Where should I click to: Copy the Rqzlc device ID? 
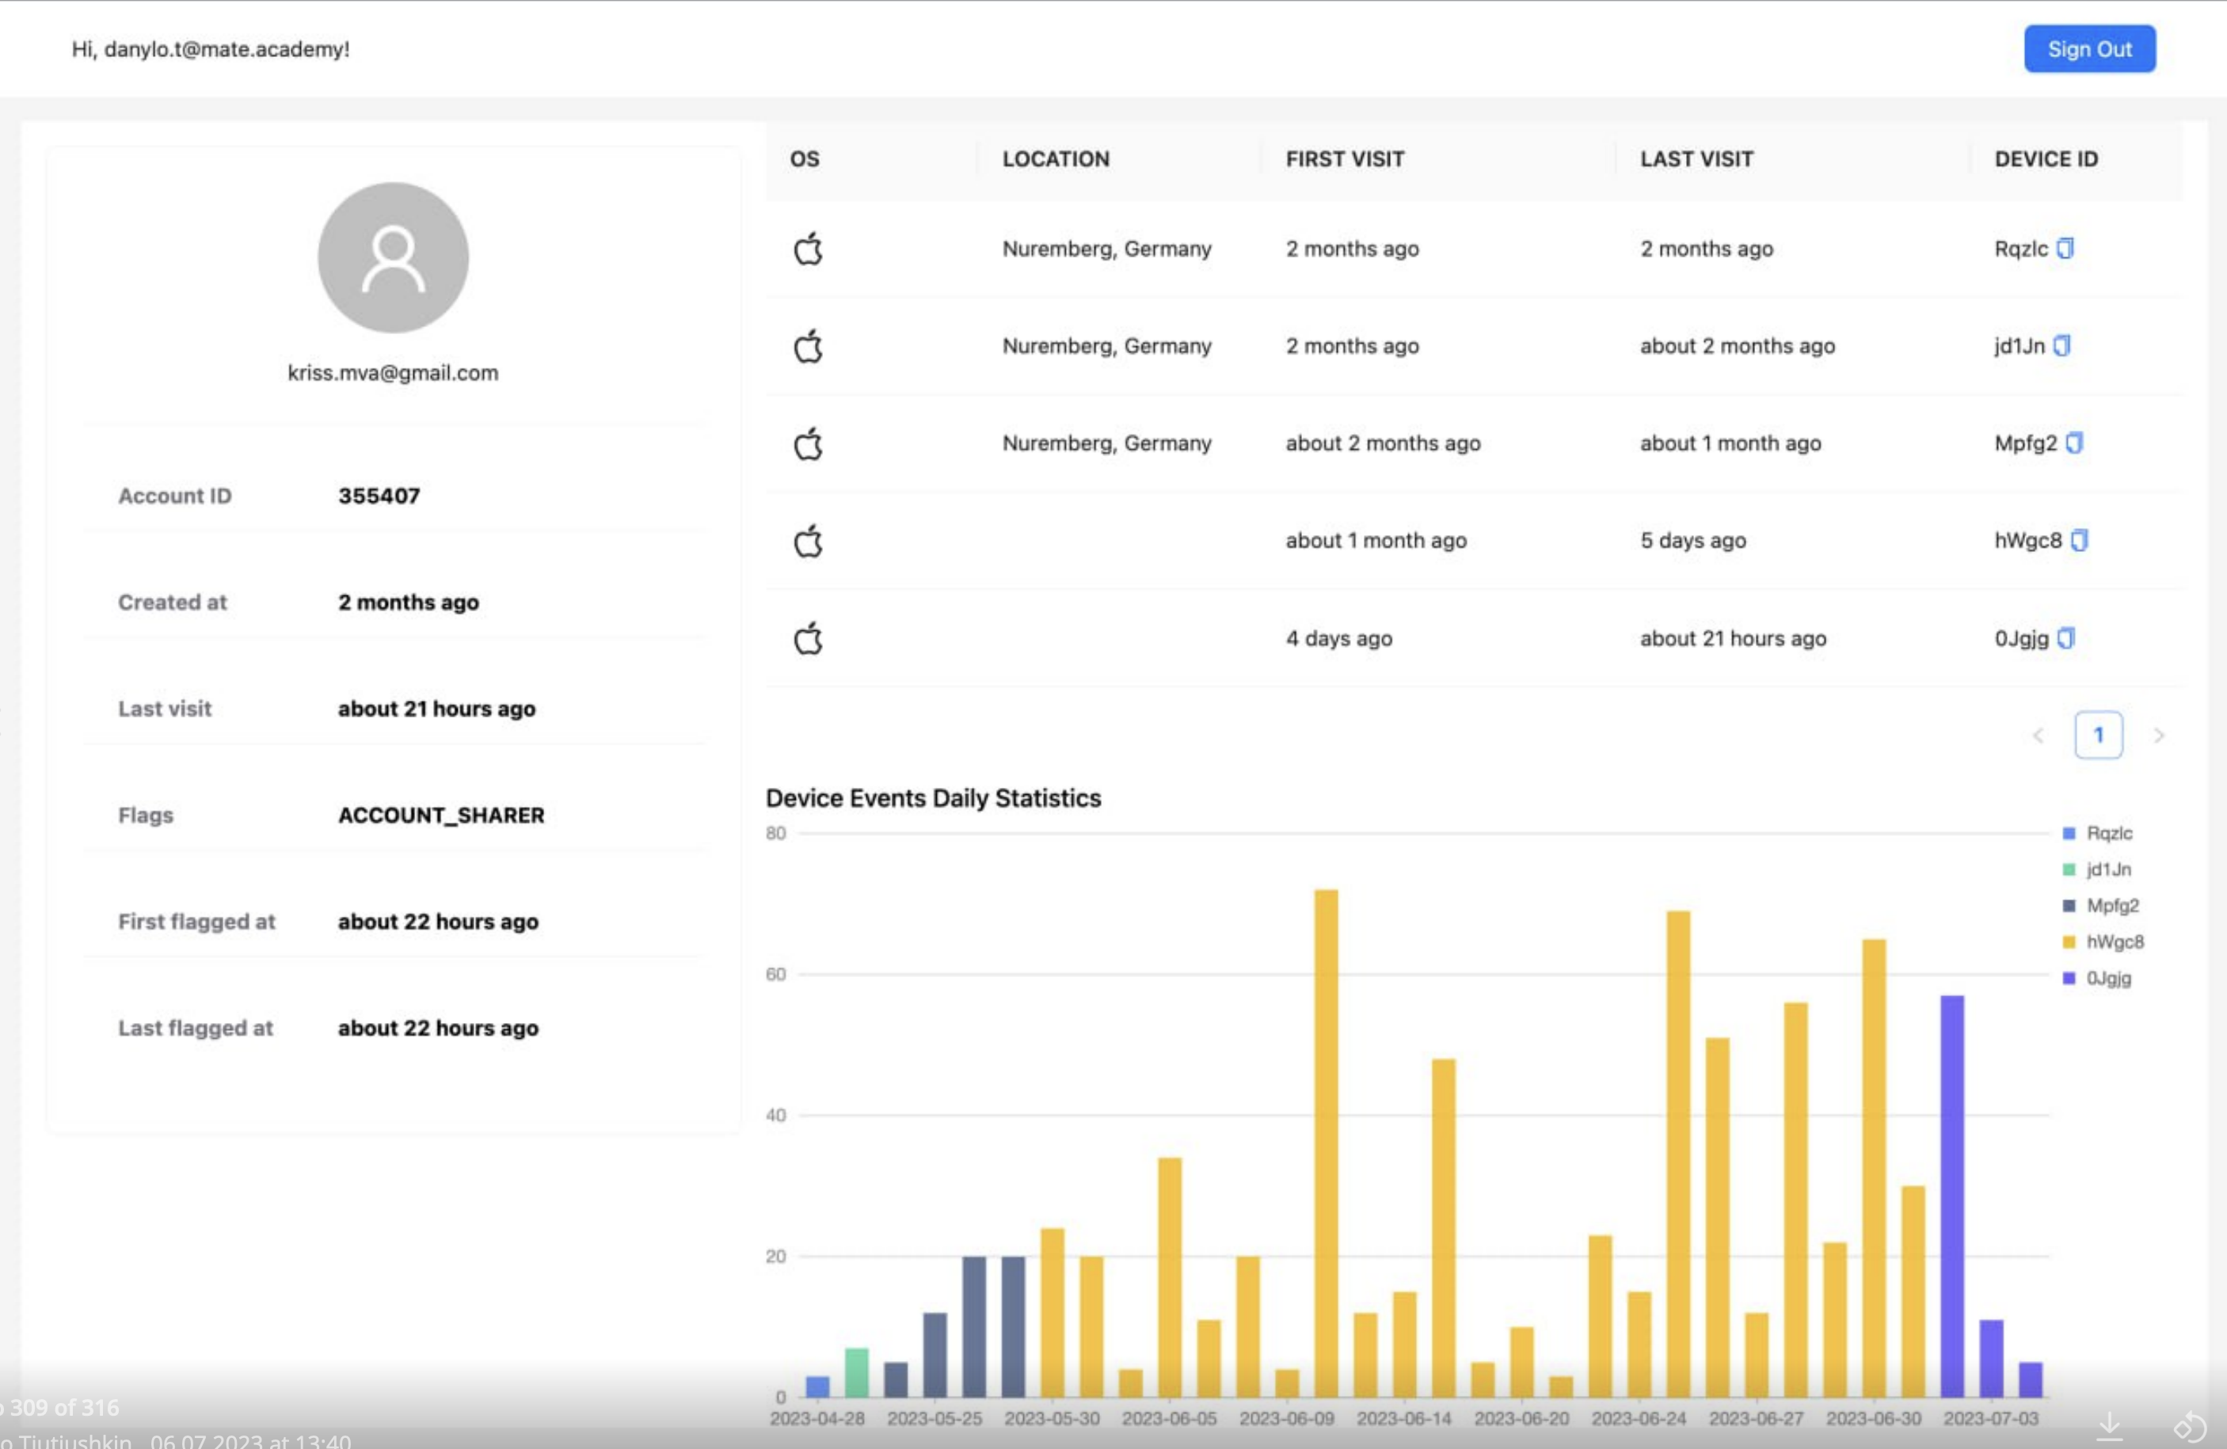[2065, 248]
